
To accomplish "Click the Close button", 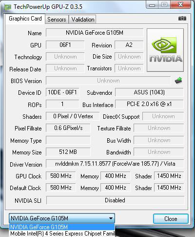I will click(171, 218).
